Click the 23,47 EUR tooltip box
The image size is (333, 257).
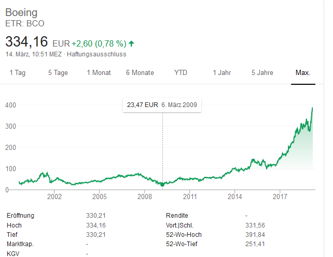(x=162, y=105)
